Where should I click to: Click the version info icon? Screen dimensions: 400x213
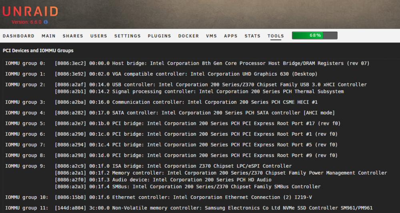click(46, 22)
